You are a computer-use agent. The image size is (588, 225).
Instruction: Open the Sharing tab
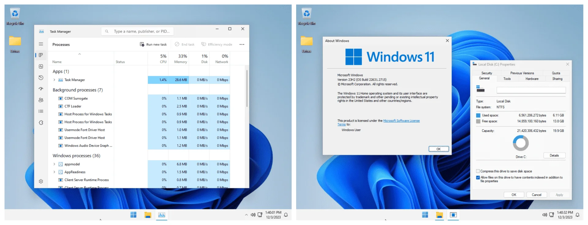[557, 79]
